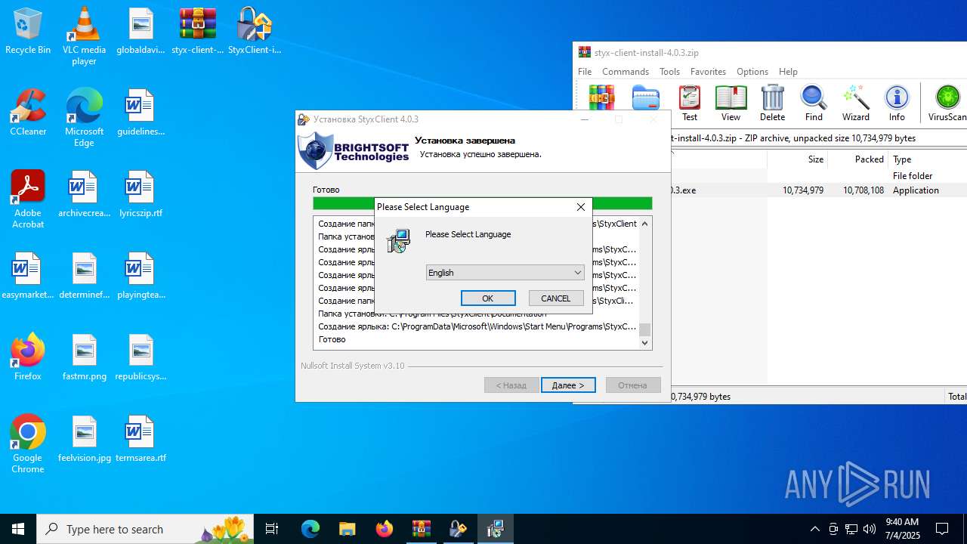Open styx-client-... archive on desktop
The width and height of the screenshot is (967, 544).
tap(198, 32)
